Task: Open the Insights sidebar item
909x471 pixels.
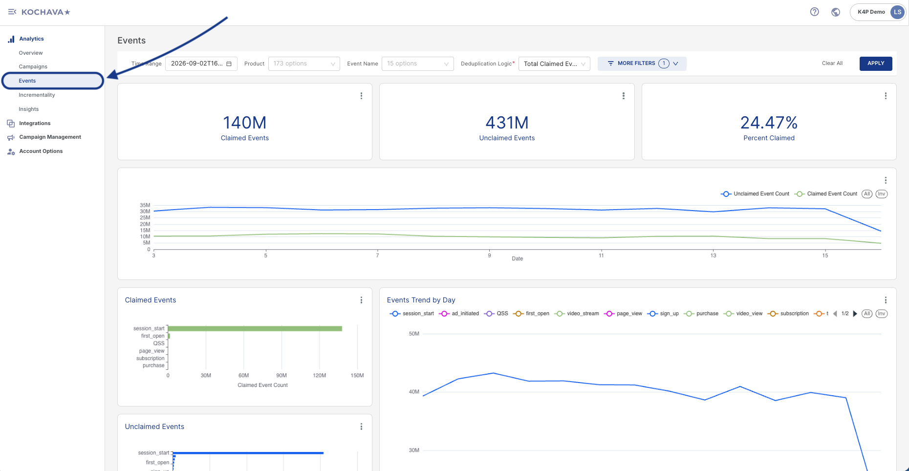Action: [x=29, y=109]
